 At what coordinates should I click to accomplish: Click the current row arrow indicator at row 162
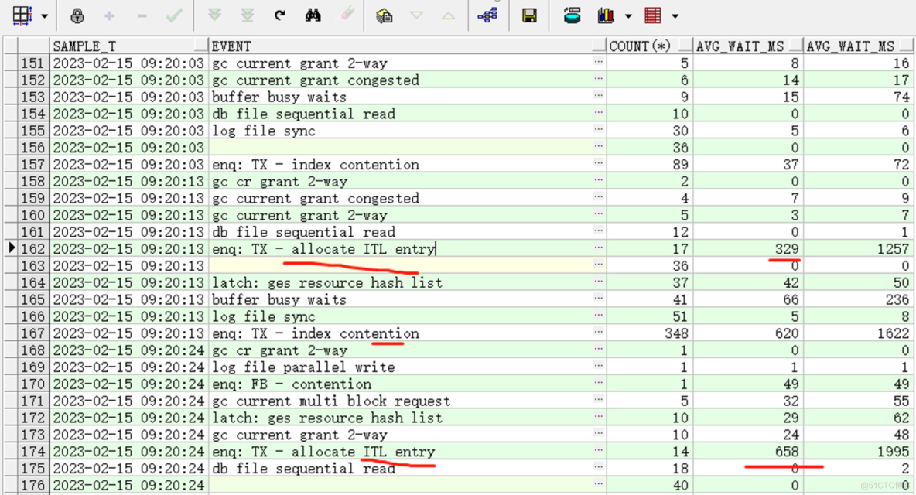click(11, 249)
